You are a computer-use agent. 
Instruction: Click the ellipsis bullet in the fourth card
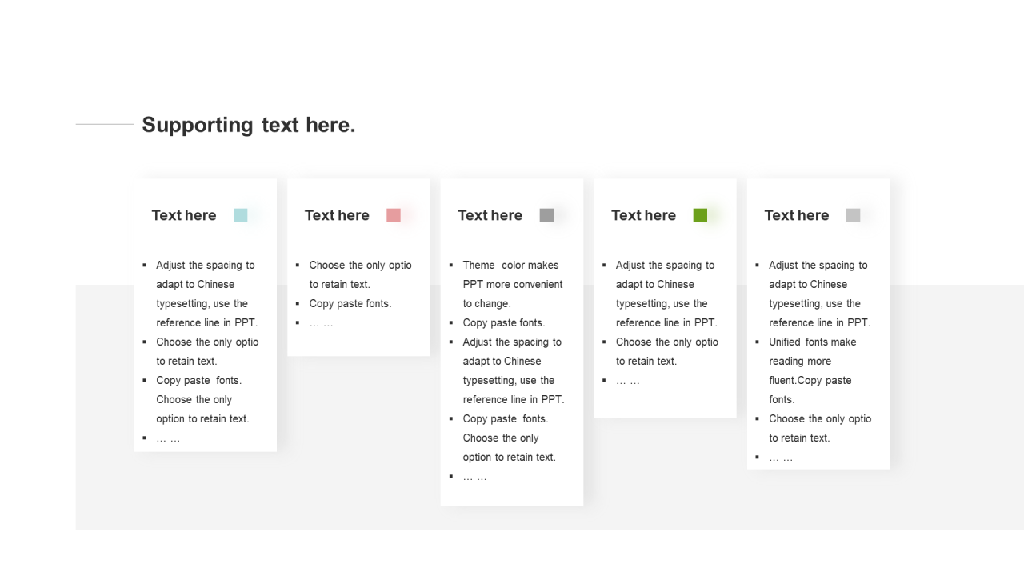tap(628, 380)
